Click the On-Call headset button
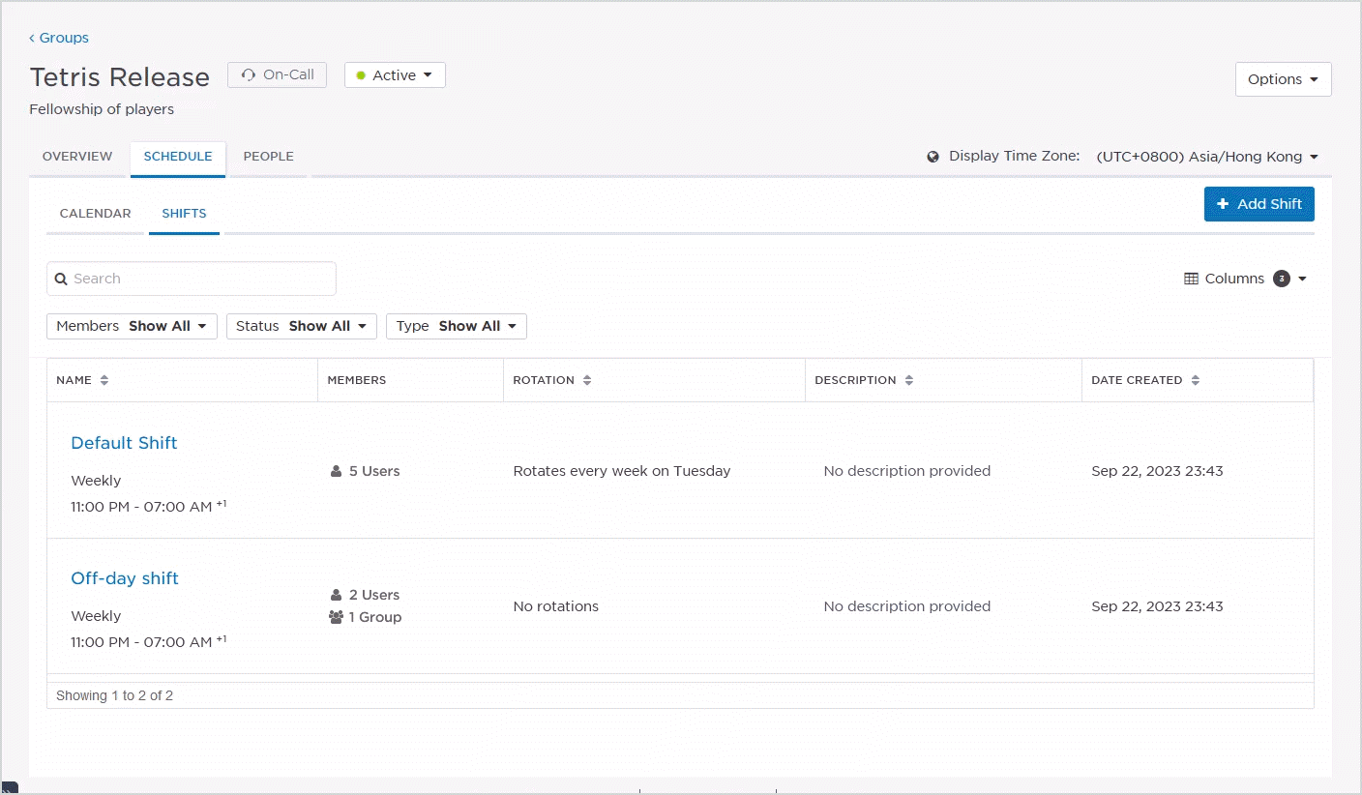This screenshot has height=795, width=1362. [278, 74]
